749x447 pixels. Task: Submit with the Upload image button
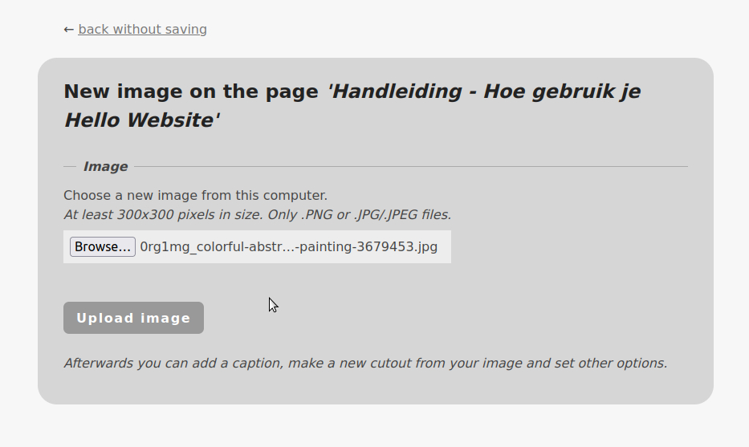tap(133, 318)
